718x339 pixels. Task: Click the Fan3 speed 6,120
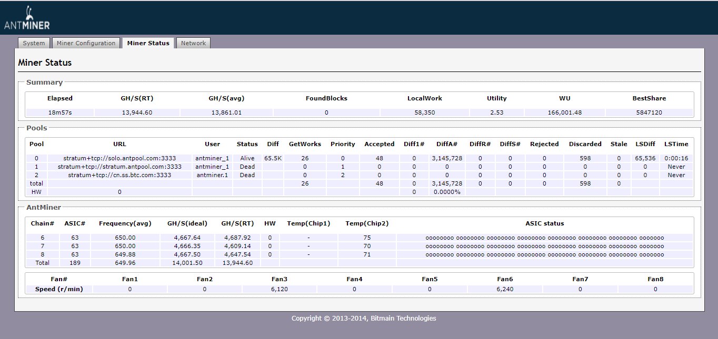click(x=279, y=289)
